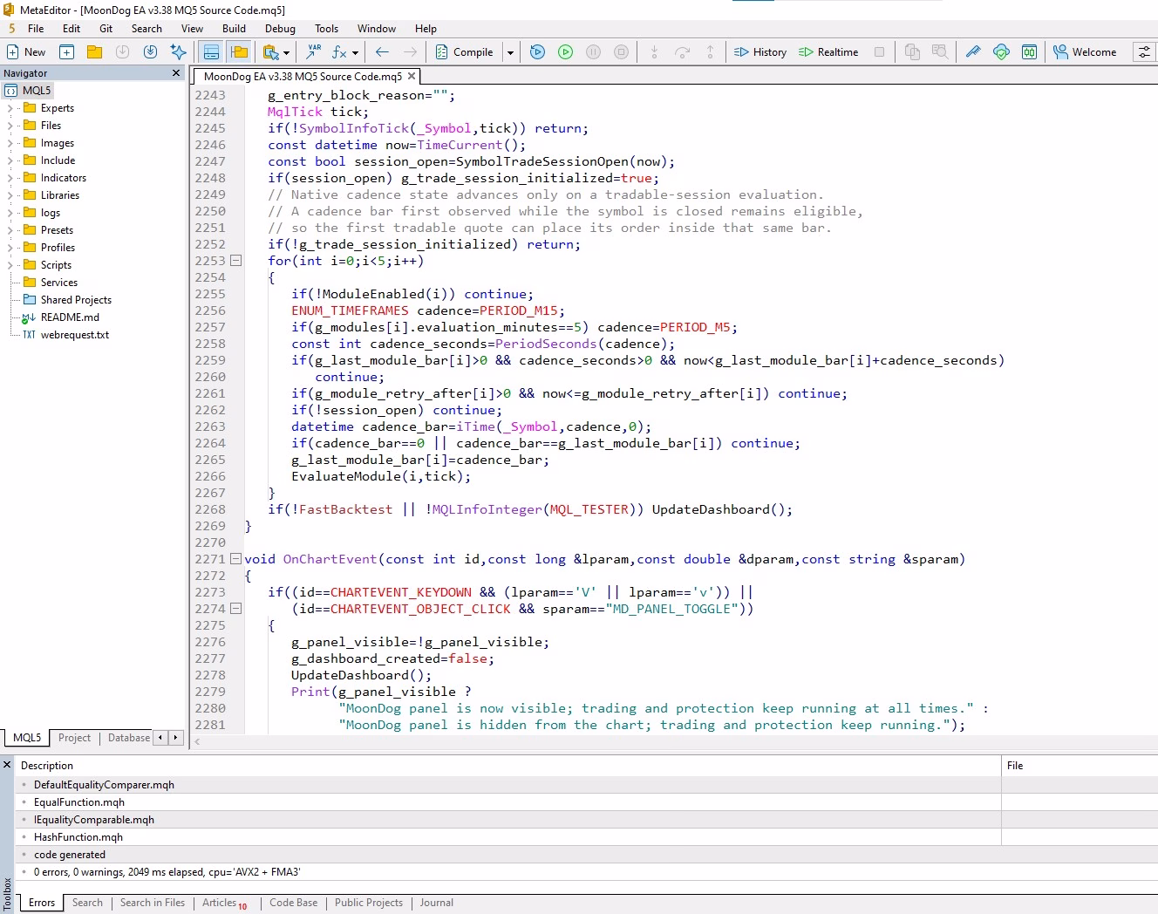Click the Step Into debug icon
The image size is (1158, 914).
pos(655,52)
